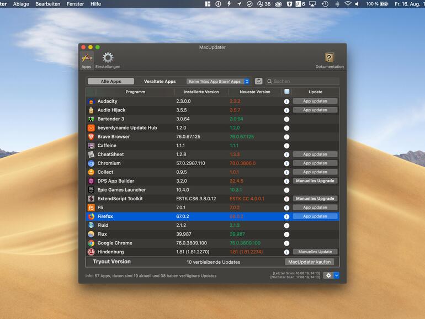Open the Dokumentation help icon
This screenshot has height=319, width=425.
(x=330, y=61)
